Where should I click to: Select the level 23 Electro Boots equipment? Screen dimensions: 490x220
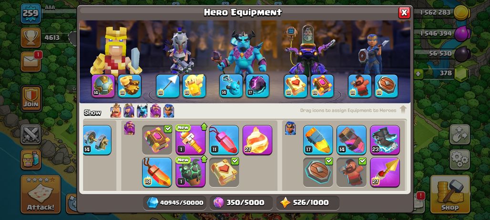click(385, 140)
